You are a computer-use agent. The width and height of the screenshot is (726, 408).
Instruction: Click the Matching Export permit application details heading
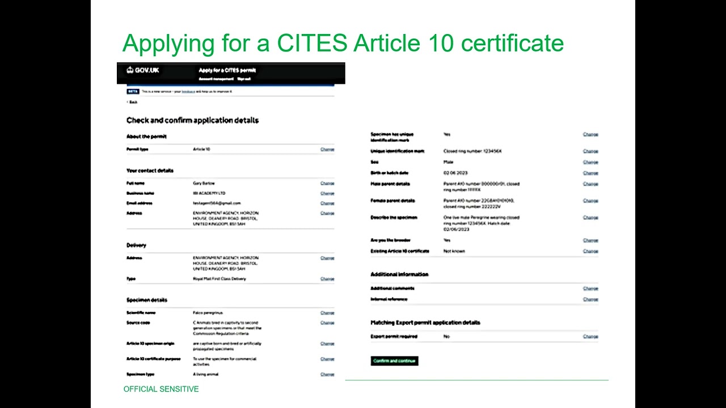tap(425, 322)
